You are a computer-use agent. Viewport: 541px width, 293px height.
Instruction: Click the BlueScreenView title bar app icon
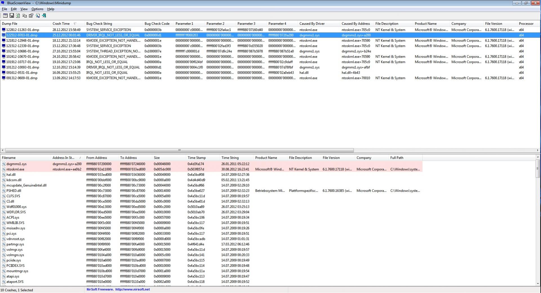pos(3,3)
